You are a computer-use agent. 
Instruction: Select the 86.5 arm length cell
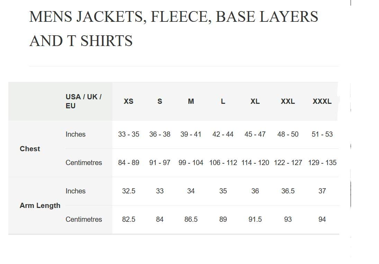coord(191,219)
